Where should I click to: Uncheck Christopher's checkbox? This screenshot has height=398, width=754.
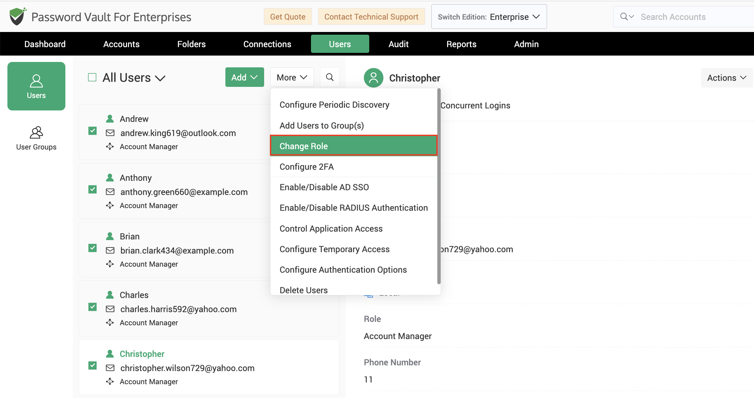[92, 366]
